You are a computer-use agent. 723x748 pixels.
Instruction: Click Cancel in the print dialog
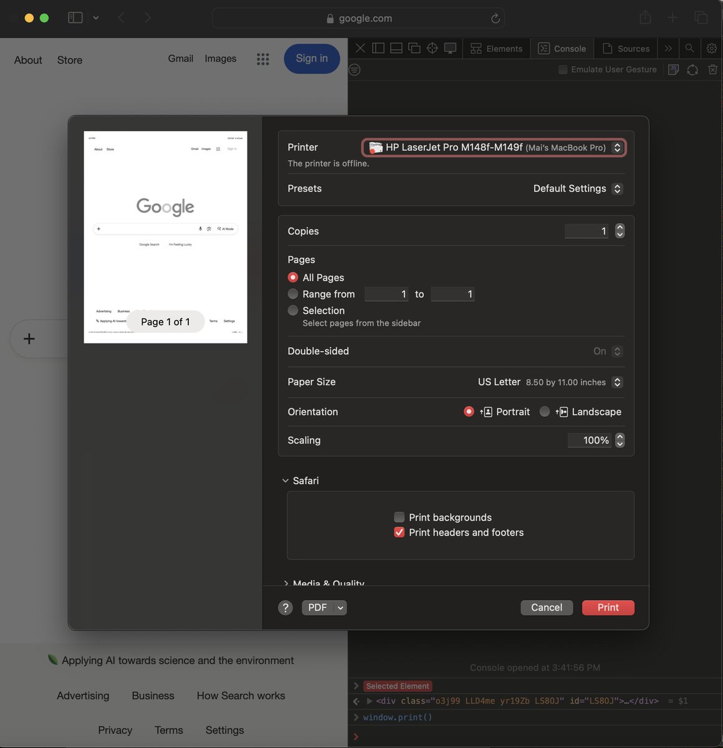[x=547, y=608]
